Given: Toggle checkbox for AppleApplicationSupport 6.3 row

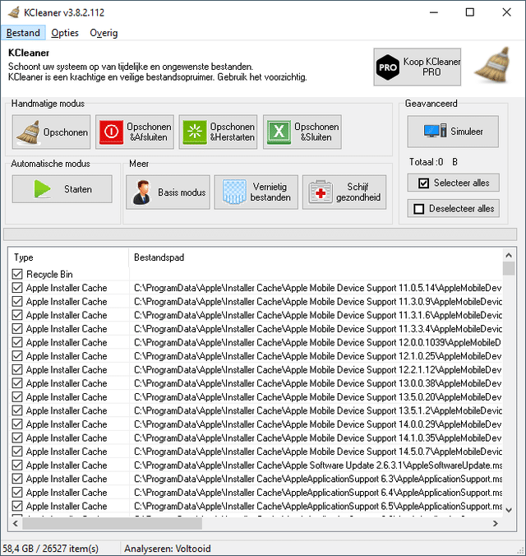Looking at the screenshot, I should coord(17,479).
